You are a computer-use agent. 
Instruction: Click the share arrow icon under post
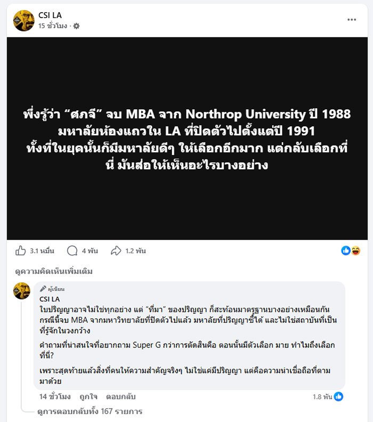click(116, 250)
